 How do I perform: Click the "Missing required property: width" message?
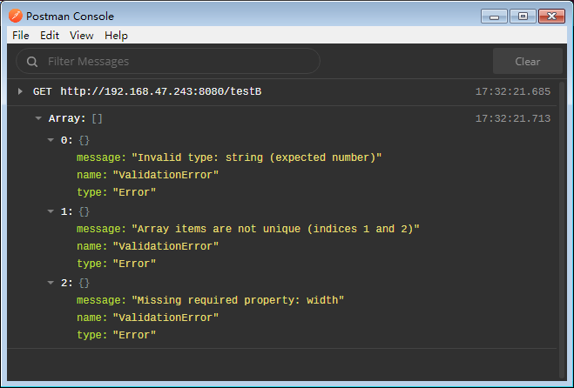click(x=238, y=300)
